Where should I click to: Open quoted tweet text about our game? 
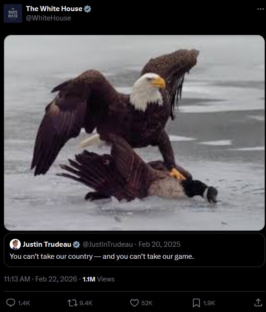click(x=102, y=256)
